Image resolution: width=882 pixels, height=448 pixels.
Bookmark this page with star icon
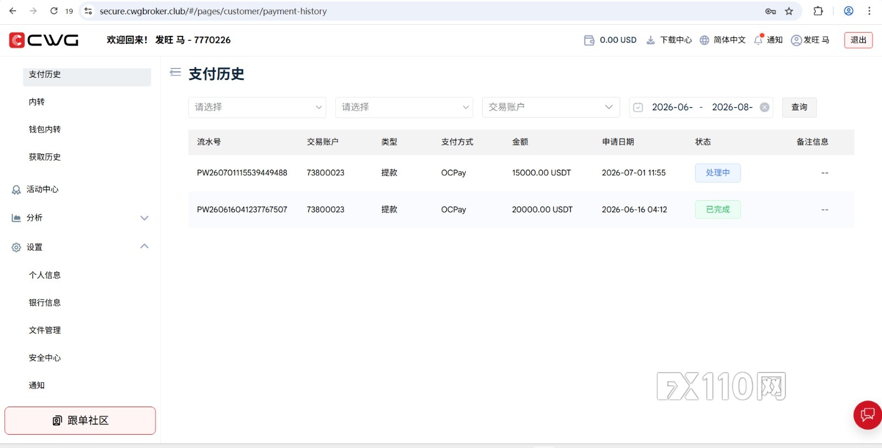(x=789, y=11)
